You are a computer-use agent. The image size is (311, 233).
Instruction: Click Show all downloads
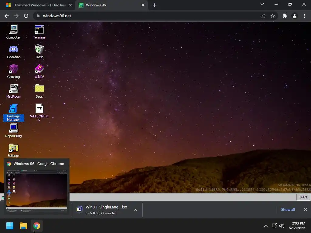point(288,210)
